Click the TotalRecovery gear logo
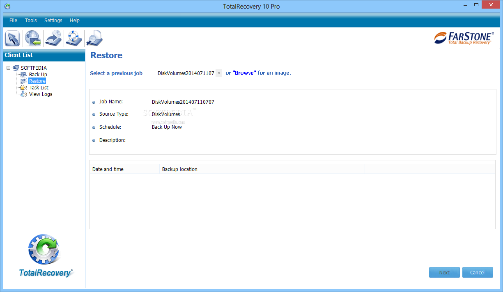The image size is (503, 292). point(44,249)
